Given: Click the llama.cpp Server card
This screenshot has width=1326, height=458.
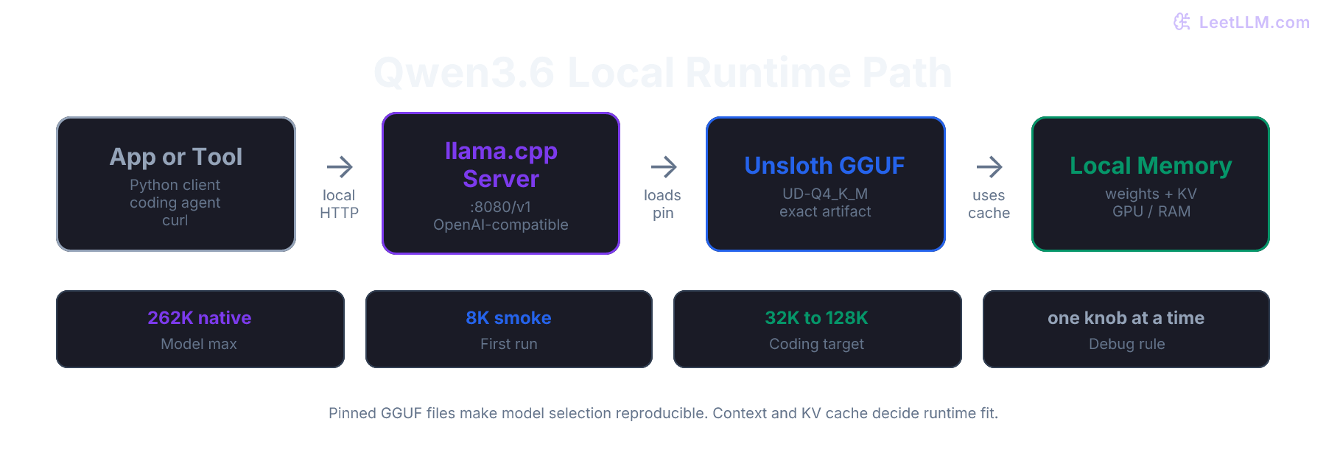Looking at the screenshot, I should tap(501, 183).
